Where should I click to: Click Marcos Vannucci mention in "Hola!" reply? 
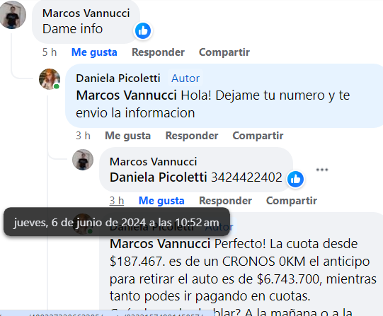coord(126,95)
